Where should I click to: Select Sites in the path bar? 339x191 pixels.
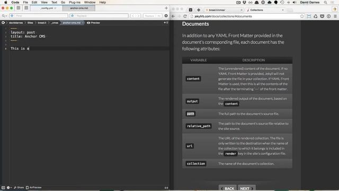pos(30,23)
